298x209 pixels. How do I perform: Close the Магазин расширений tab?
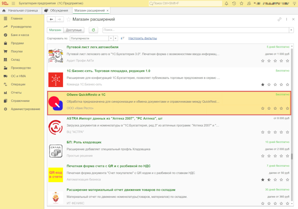(108, 11)
